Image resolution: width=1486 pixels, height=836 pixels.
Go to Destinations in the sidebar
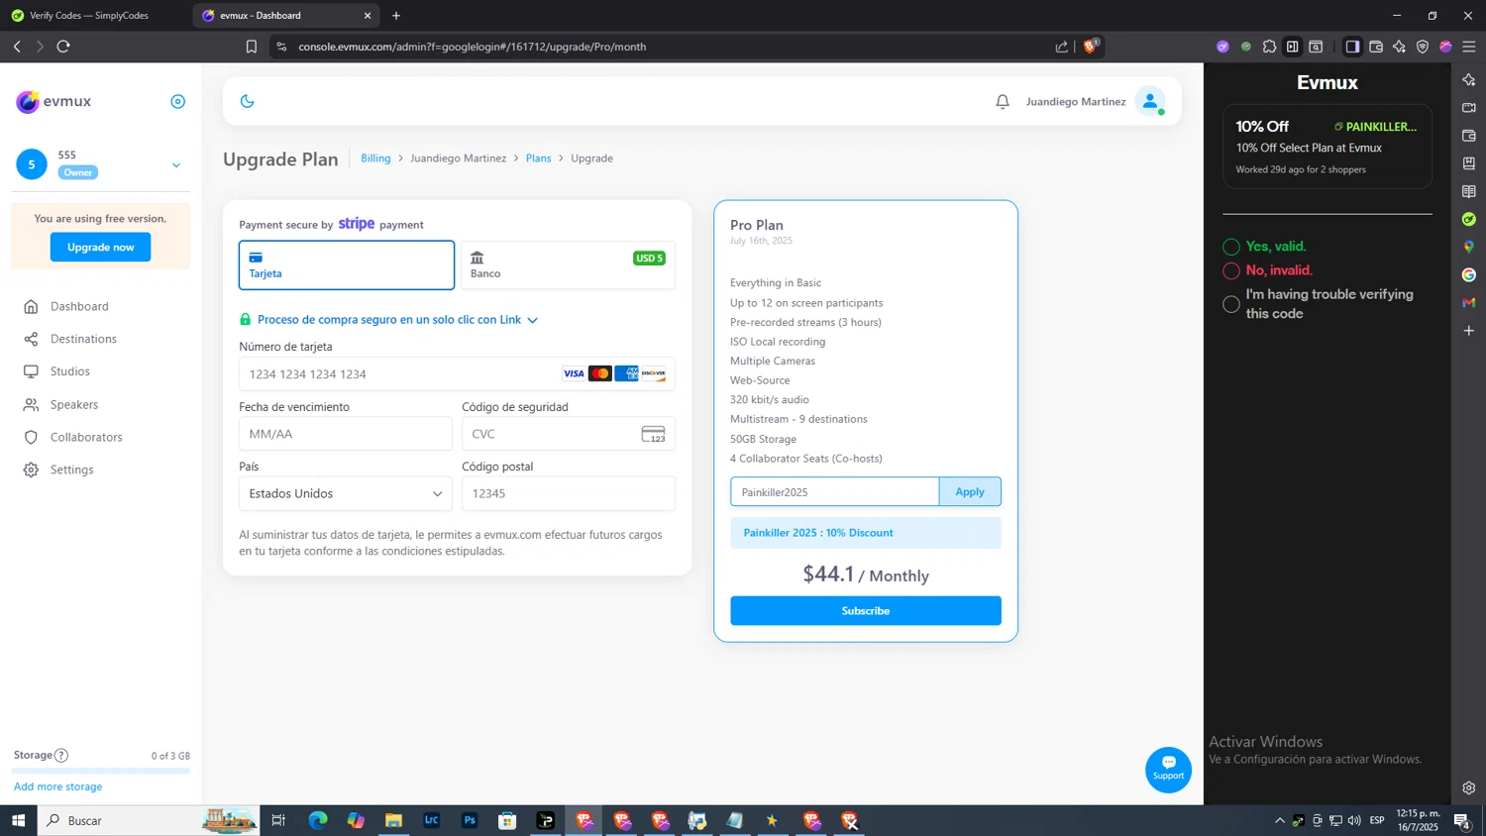[x=83, y=339]
